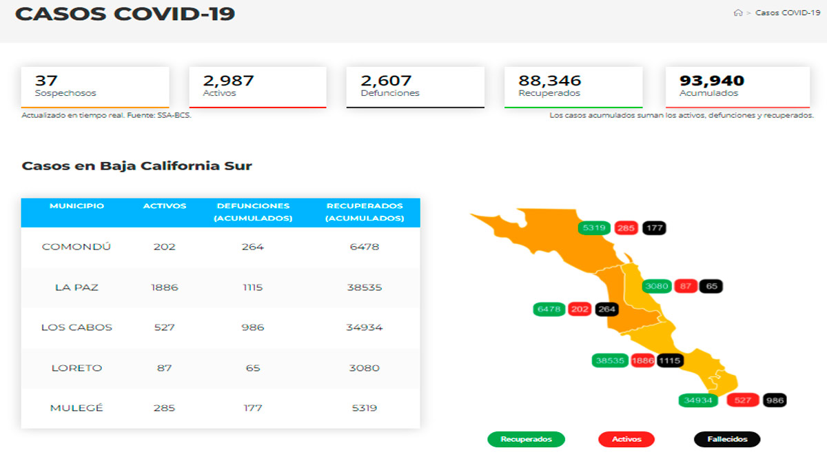Viewport: 827px width, 459px height.
Task: Click the SSA-BCS source attribution text
Action: click(107, 114)
